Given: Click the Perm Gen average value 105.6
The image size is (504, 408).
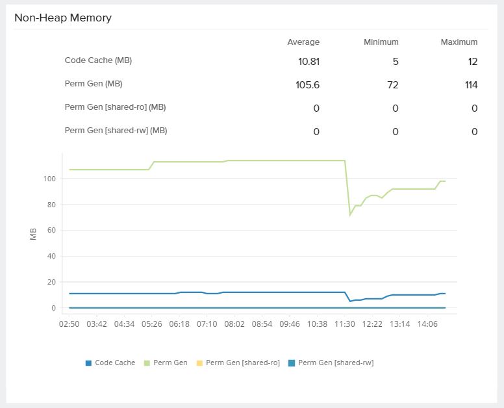Looking at the screenshot, I should 307,85.
